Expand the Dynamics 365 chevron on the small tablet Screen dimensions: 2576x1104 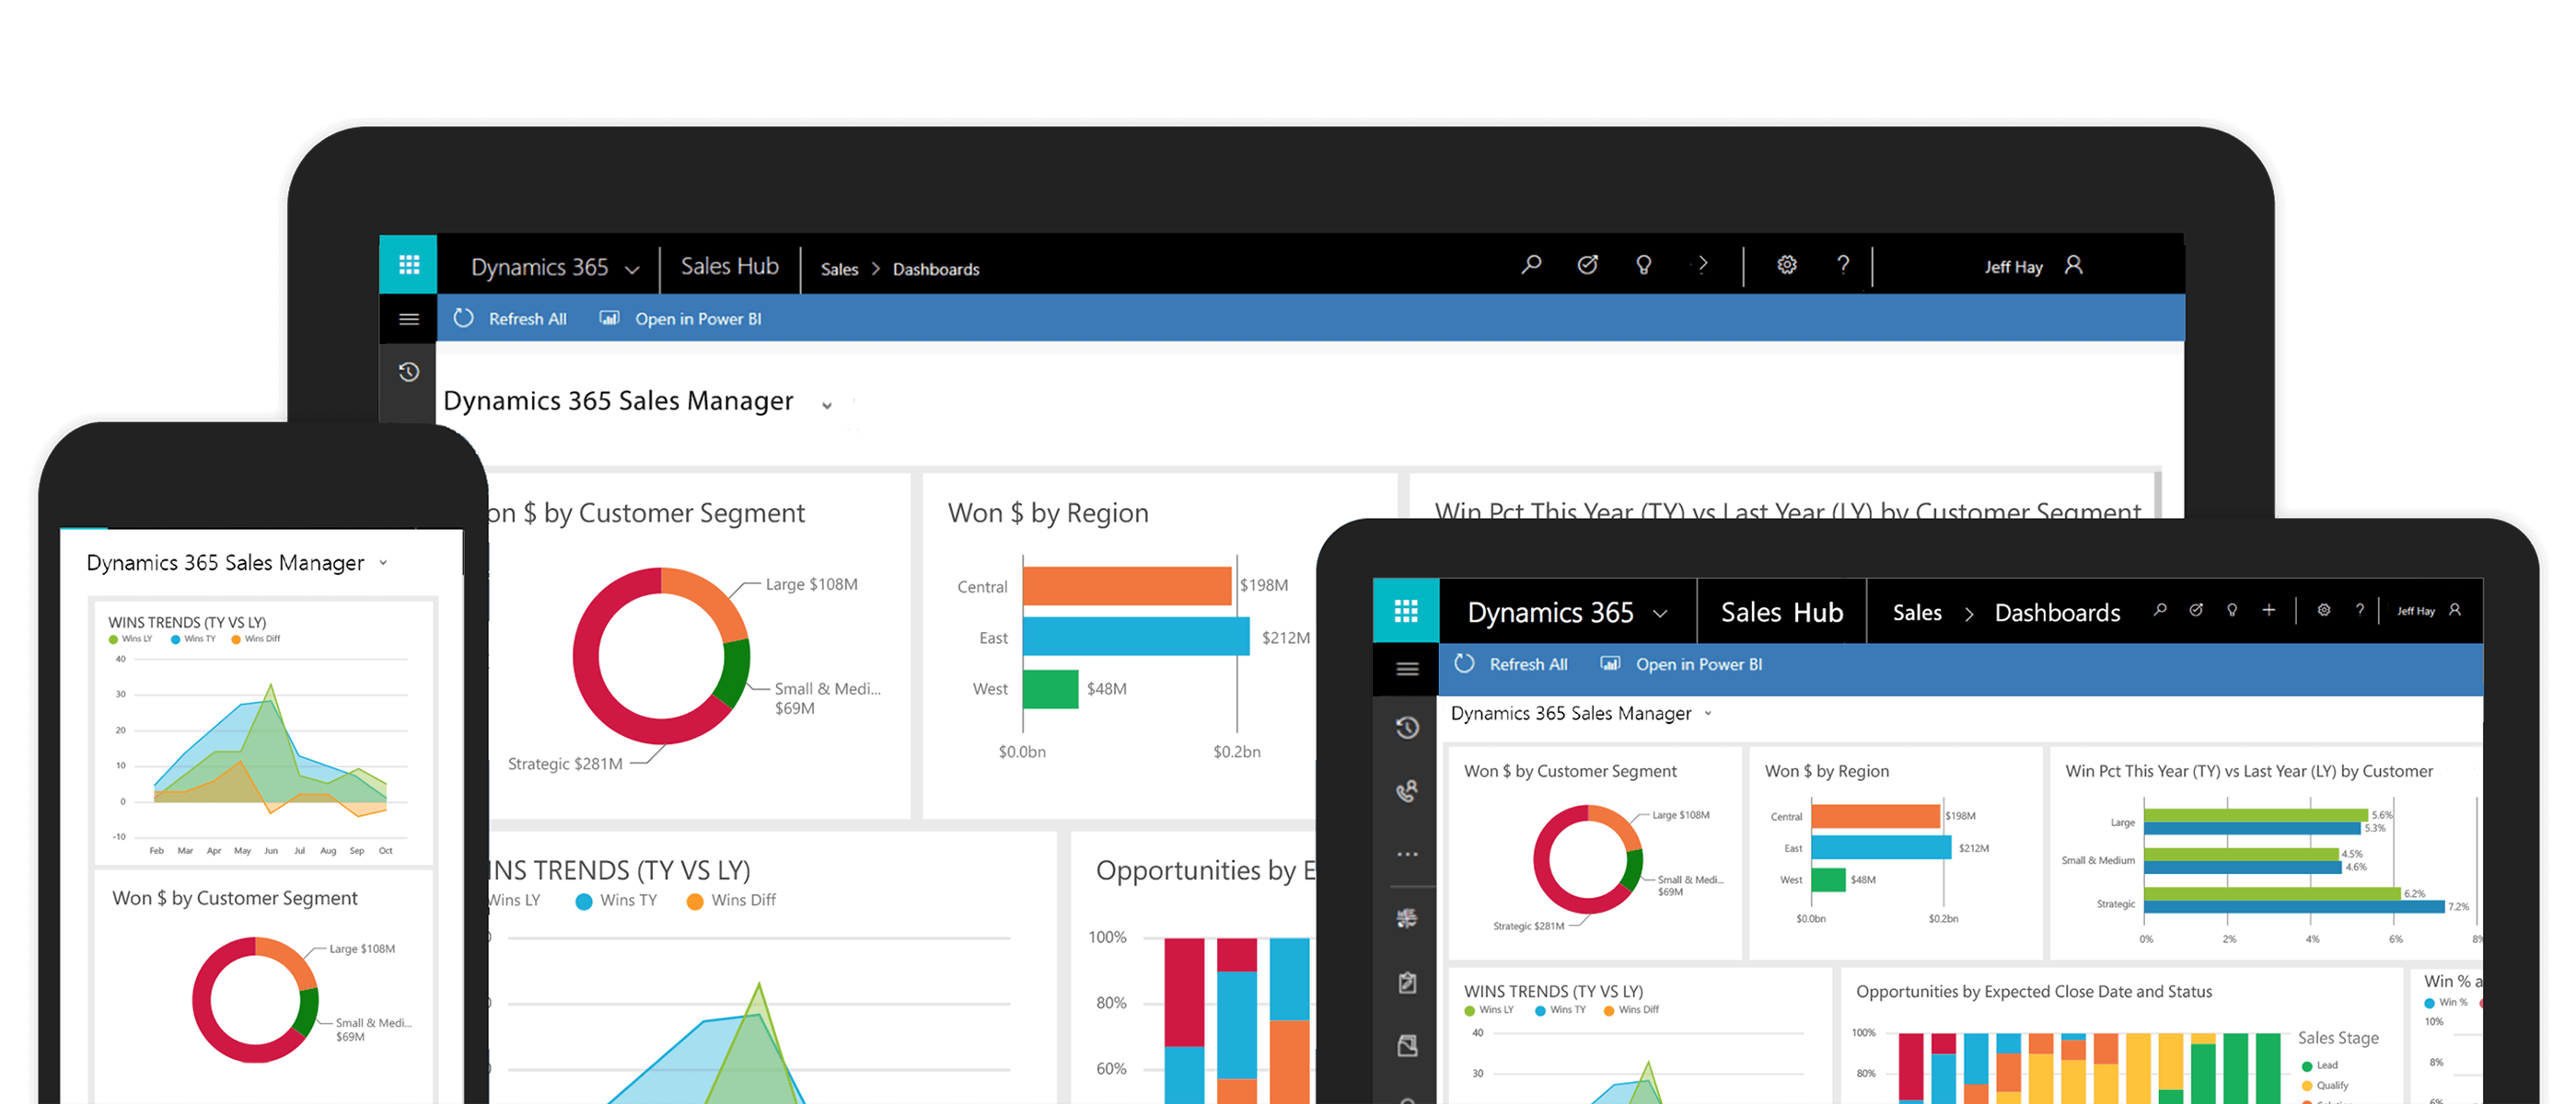pyautogui.click(x=1661, y=614)
